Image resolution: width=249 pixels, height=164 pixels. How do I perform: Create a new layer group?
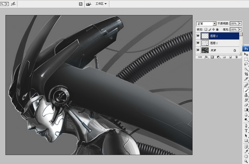pyautogui.click(x=224, y=57)
